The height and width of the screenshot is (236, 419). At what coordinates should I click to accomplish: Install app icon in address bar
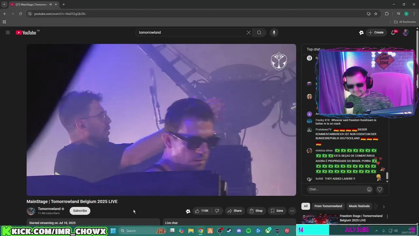(x=369, y=14)
